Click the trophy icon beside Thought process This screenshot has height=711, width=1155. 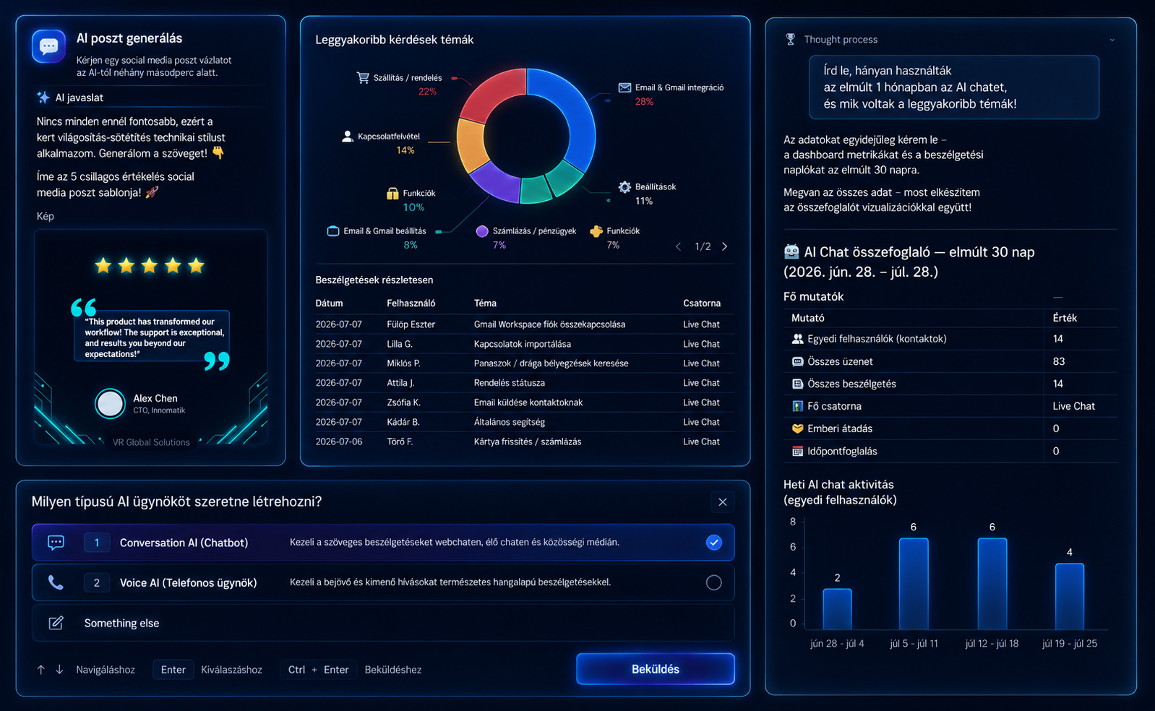point(790,39)
